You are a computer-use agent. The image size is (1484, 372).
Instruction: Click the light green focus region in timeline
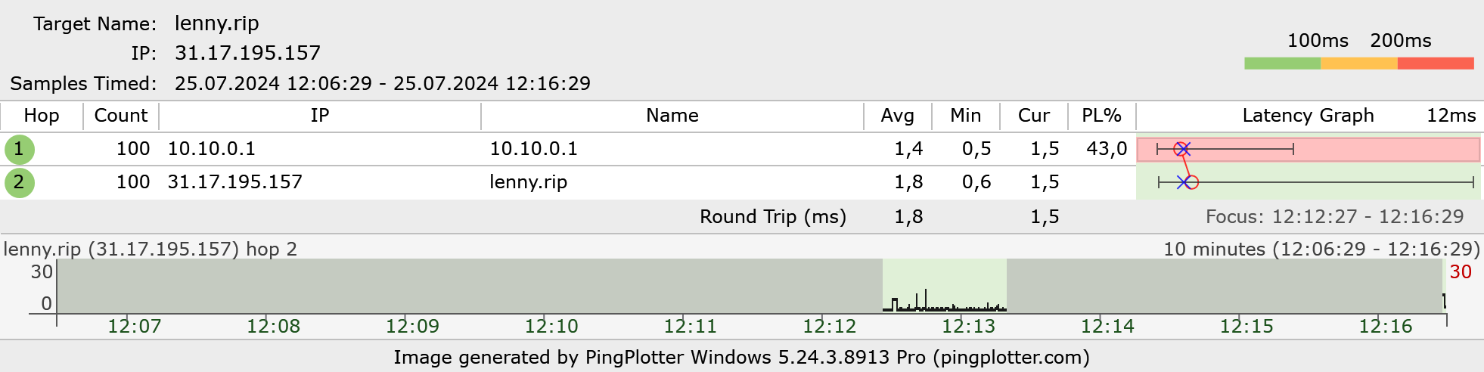point(945,286)
